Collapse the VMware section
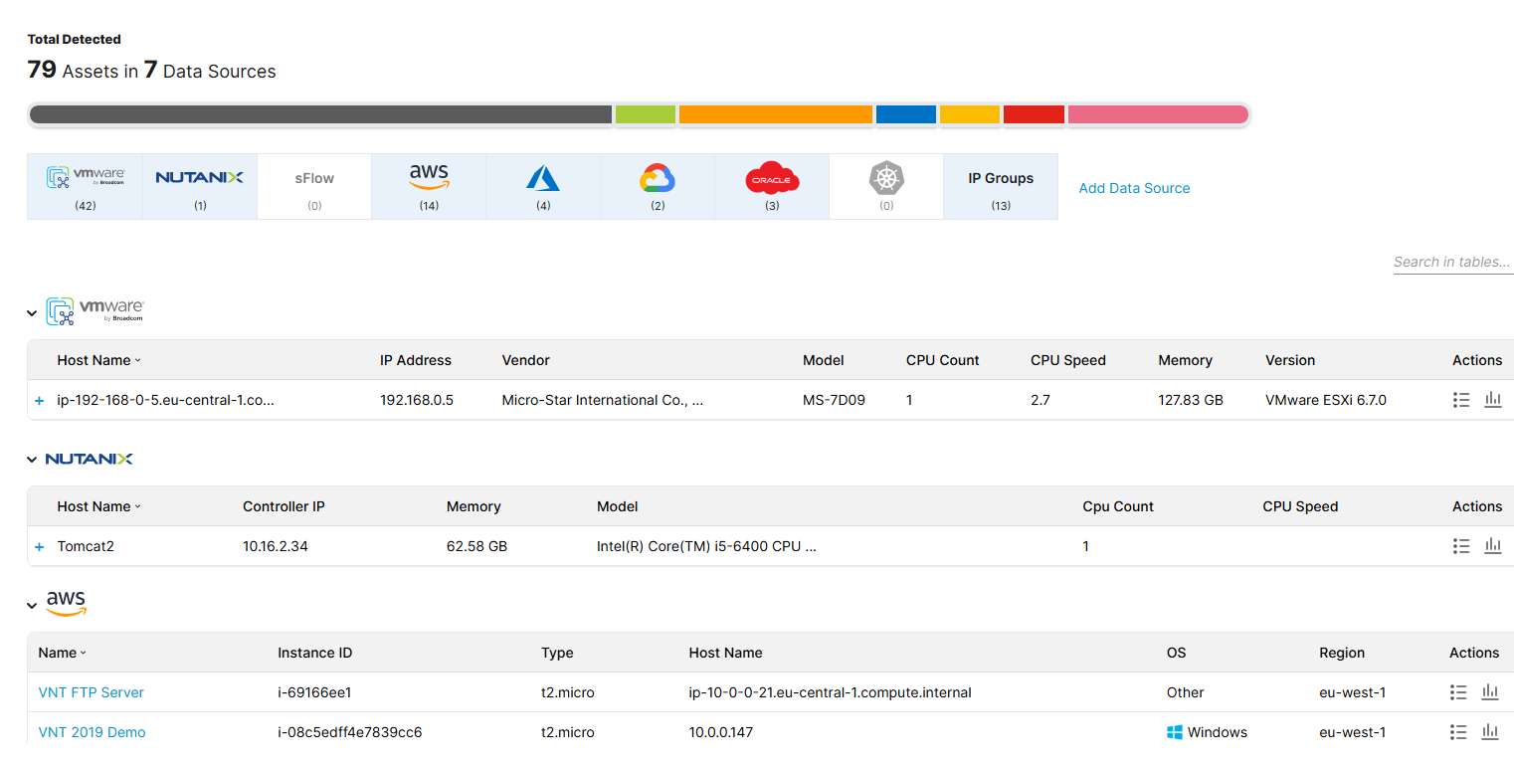 click(32, 313)
